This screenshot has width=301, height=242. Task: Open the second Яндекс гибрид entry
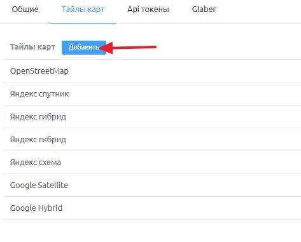(x=152, y=140)
